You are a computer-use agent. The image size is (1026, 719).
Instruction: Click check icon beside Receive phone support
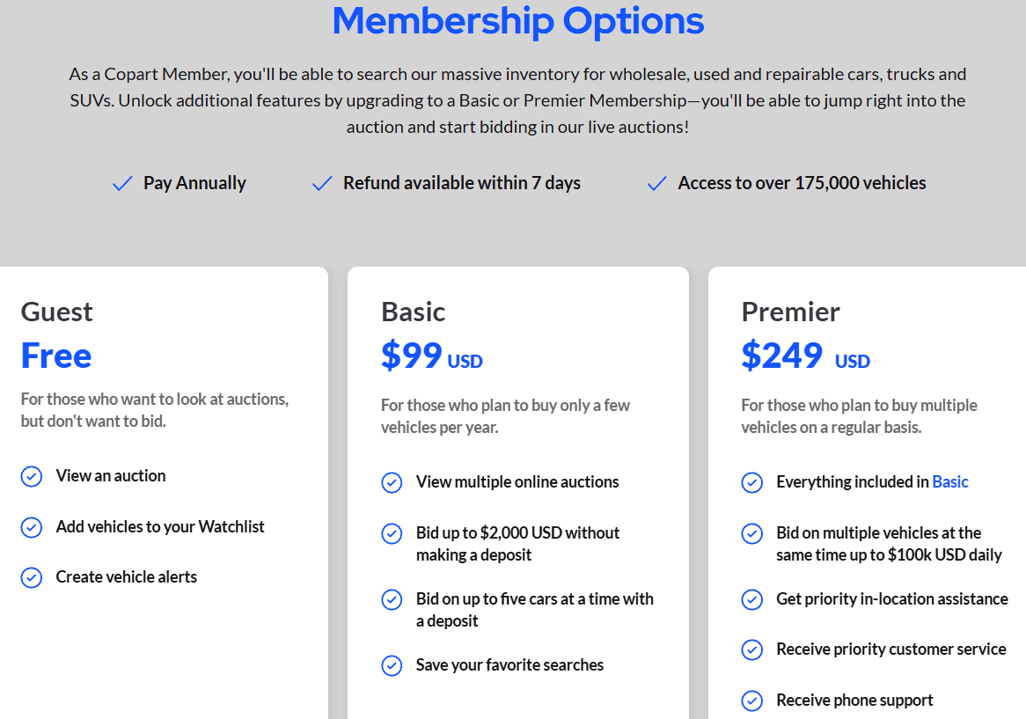click(751, 701)
